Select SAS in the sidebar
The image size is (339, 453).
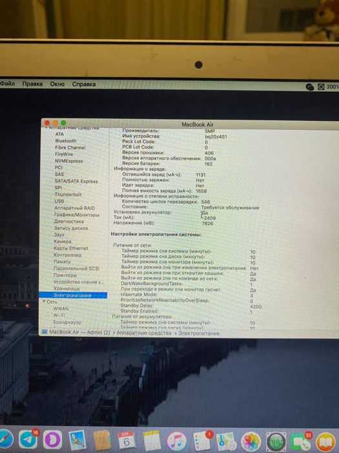click(x=59, y=174)
